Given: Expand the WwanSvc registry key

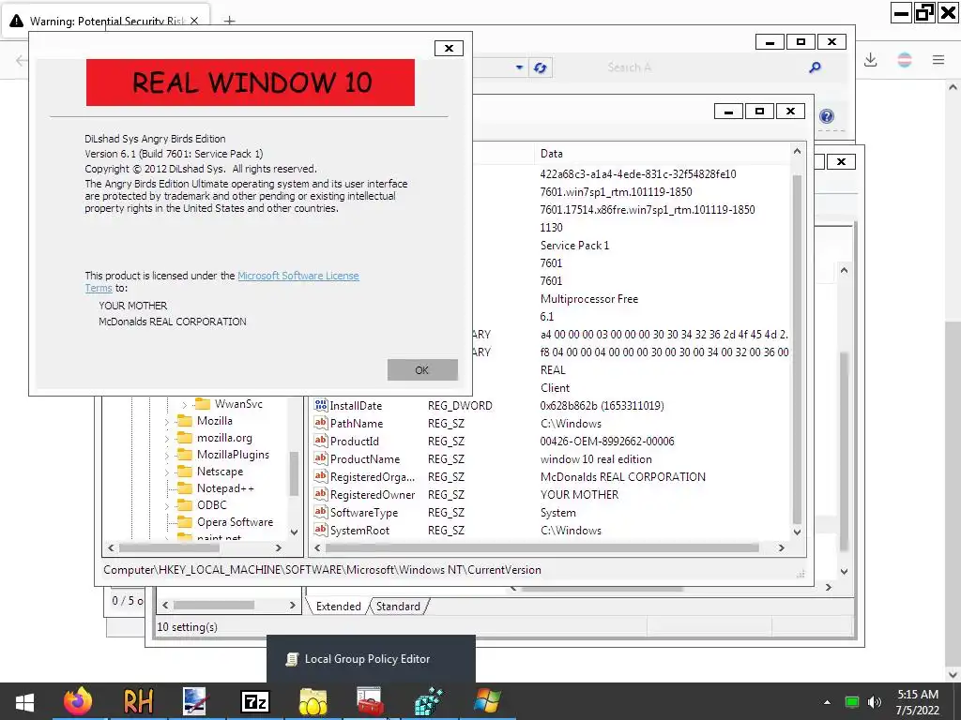Looking at the screenshot, I should [185, 405].
